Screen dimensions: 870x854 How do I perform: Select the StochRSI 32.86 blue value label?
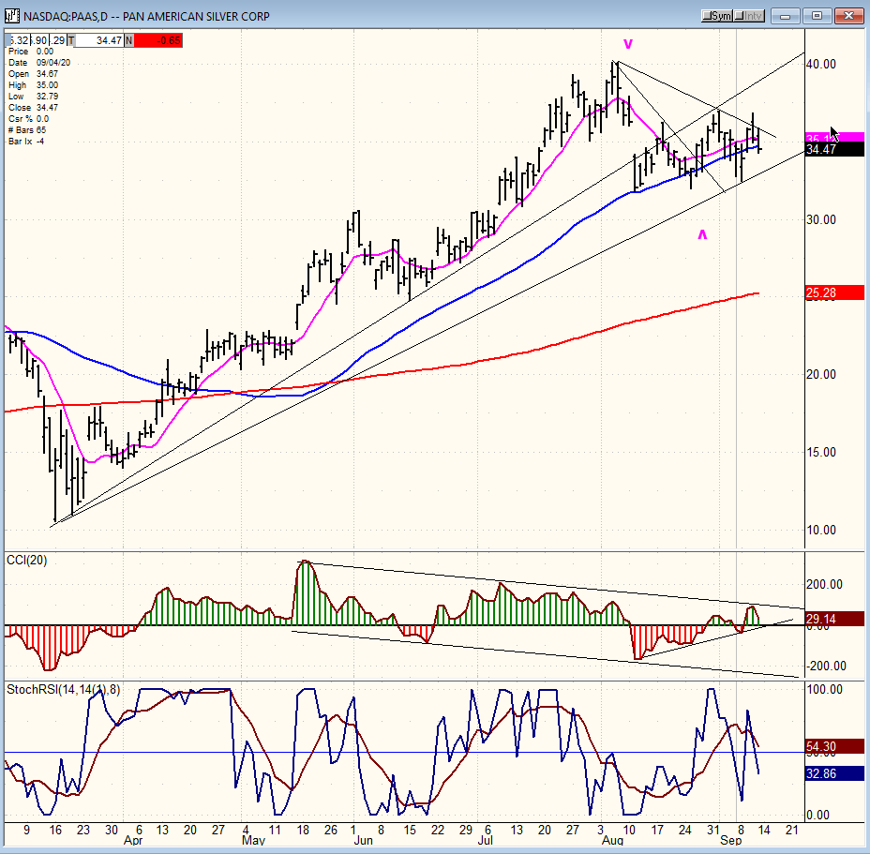click(x=834, y=773)
